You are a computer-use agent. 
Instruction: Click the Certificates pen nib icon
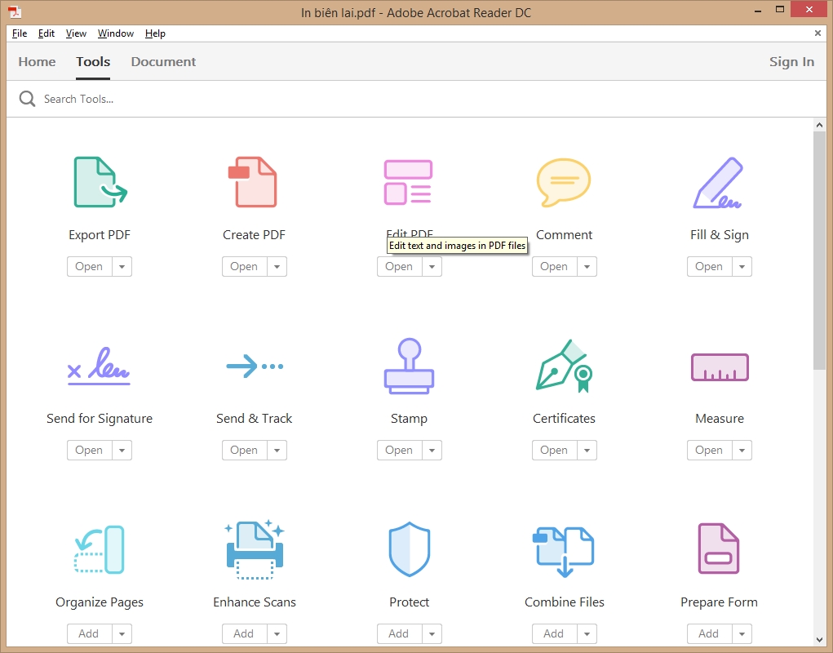564,366
